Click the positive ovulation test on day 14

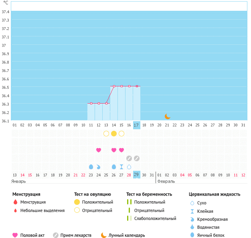pos(114,134)
